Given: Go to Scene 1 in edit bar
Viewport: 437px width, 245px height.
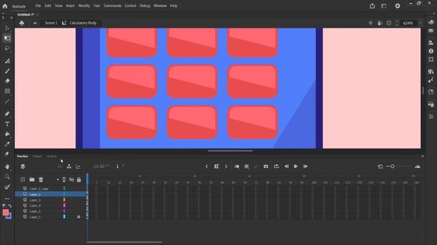Looking at the screenshot, I should coord(51,23).
